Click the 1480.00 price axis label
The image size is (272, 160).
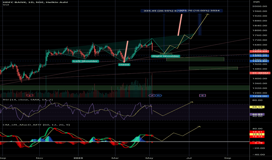[x=260, y=69]
